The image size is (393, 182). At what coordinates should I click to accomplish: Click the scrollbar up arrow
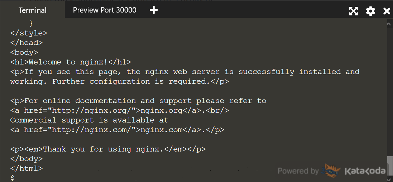389,24
